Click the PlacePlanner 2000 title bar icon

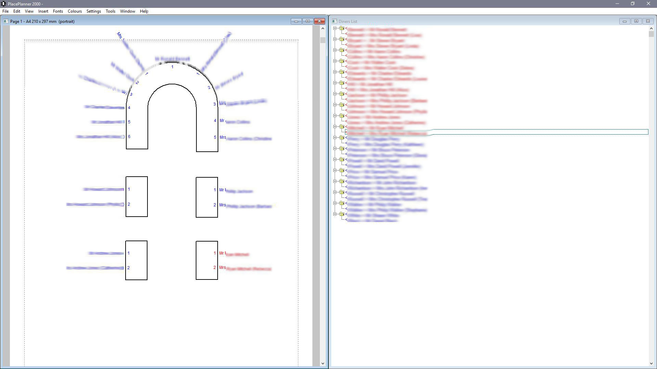pyautogui.click(x=3, y=4)
